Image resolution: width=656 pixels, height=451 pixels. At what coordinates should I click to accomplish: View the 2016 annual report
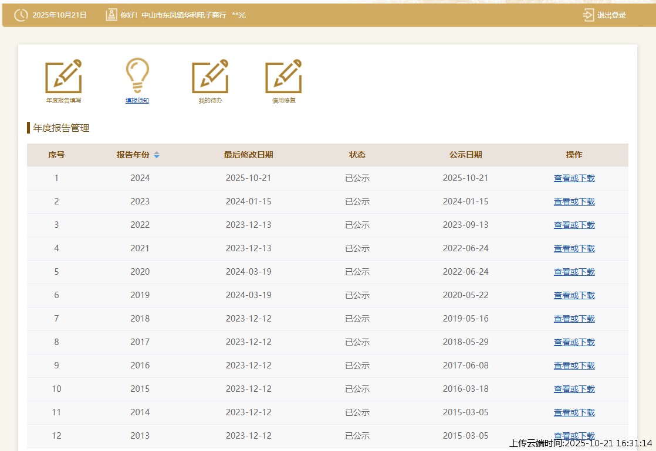pyautogui.click(x=574, y=365)
